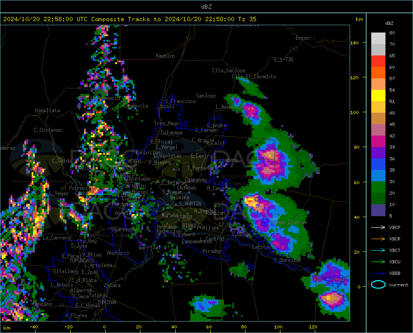Screen dimensions: 413x333
Task: Click the blue 36 dBZ color swatch
Action: pos(378,164)
